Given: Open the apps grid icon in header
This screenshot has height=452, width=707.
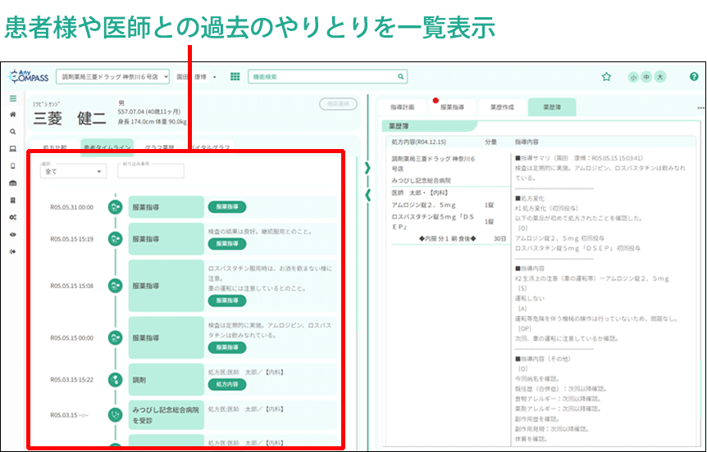Looking at the screenshot, I should pos(235,77).
